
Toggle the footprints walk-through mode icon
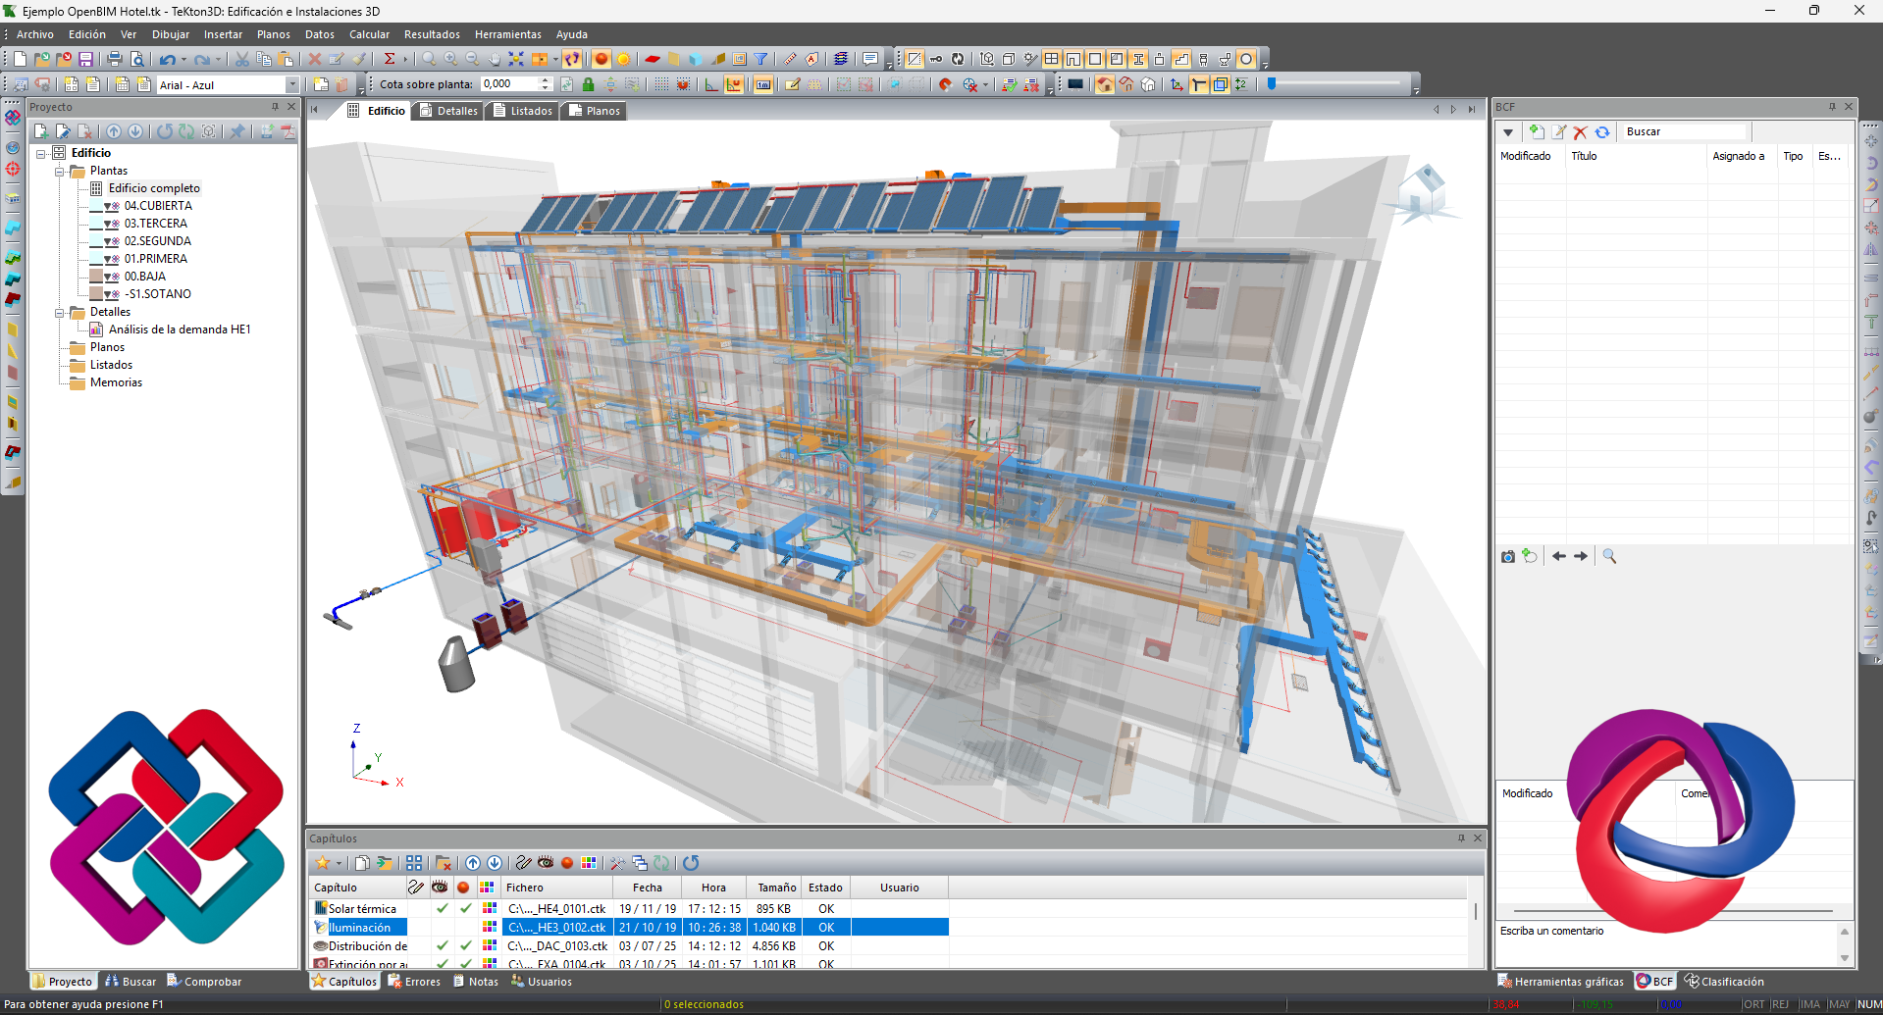572,59
